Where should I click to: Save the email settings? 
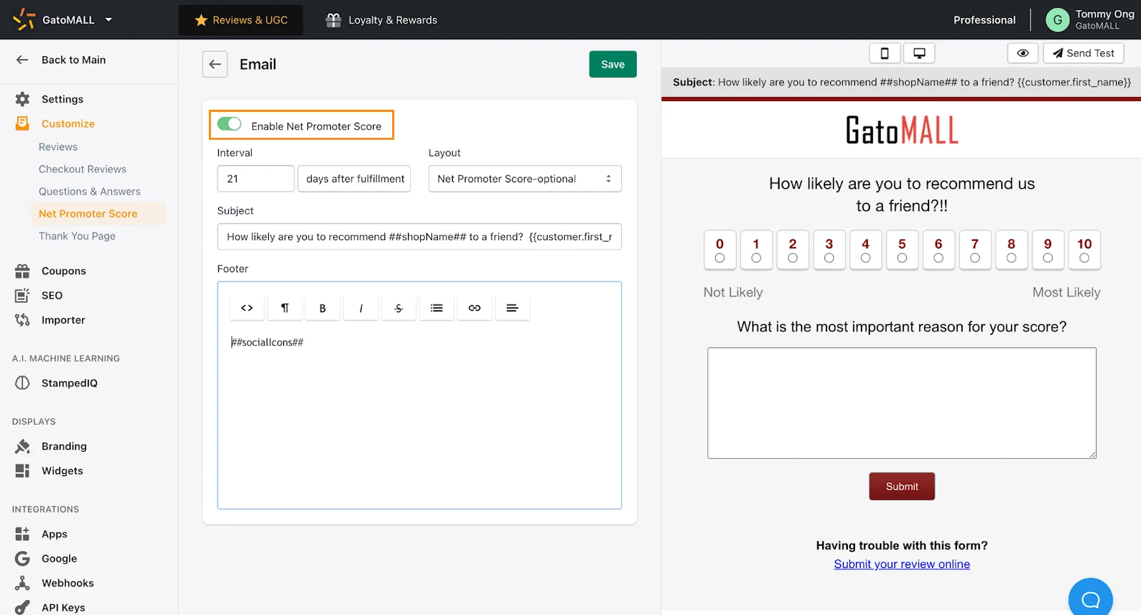click(613, 64)
